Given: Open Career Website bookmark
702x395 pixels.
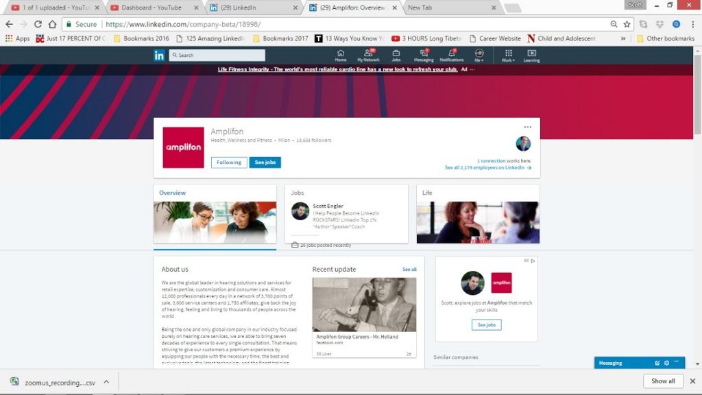Looking at the screenshot, I should tap(495, 38).
